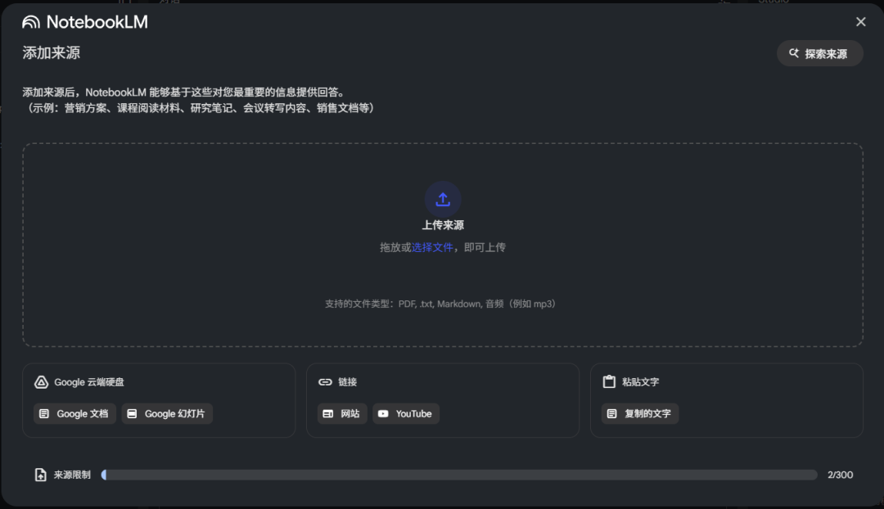This screenshot has width=884, height=509.
Task: Click the 选择文件 link
Action: (432, 247)
